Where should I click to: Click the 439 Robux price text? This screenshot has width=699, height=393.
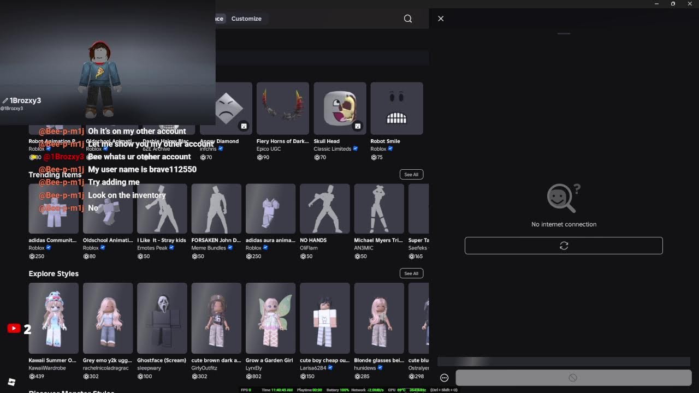tap(39, 377)
